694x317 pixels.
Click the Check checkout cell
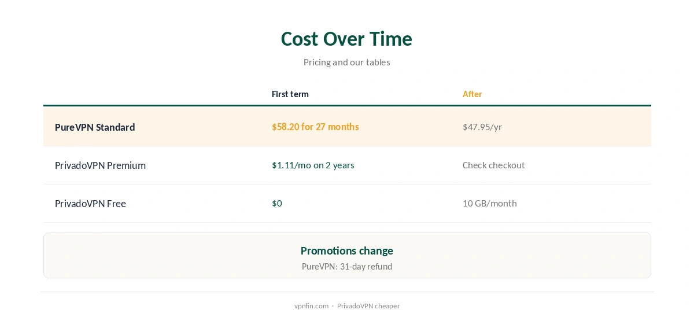tap(493, 165)
